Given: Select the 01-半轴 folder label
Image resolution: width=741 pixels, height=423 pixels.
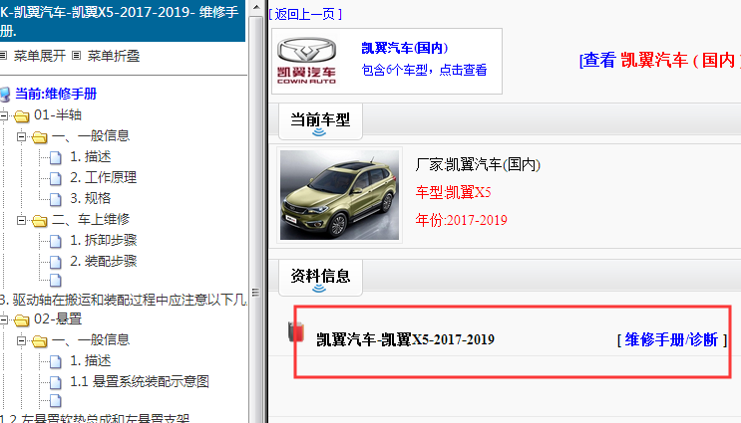Looking at the screenshot, I should (x=58, y=114).
